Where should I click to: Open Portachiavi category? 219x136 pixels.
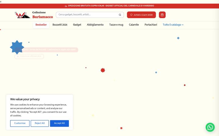tap(151, 25)
